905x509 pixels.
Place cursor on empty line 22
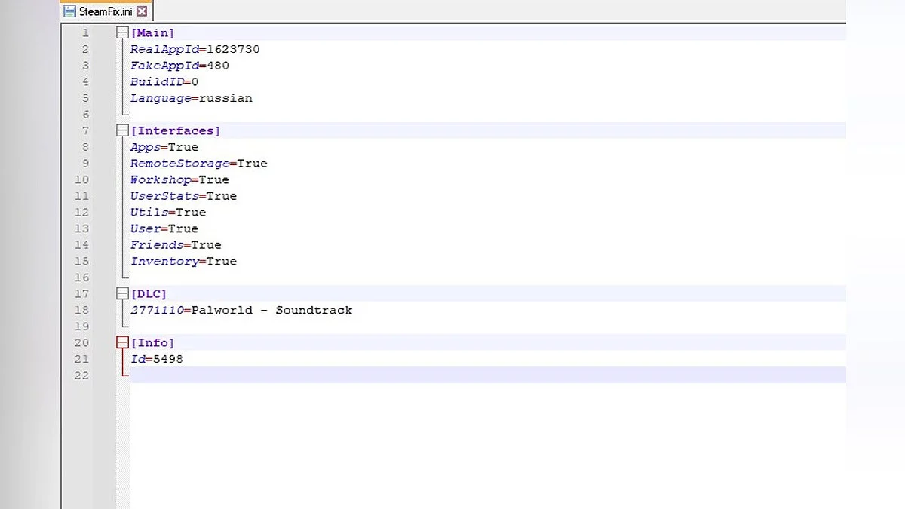pyautogui.click(x=487, y=376)
